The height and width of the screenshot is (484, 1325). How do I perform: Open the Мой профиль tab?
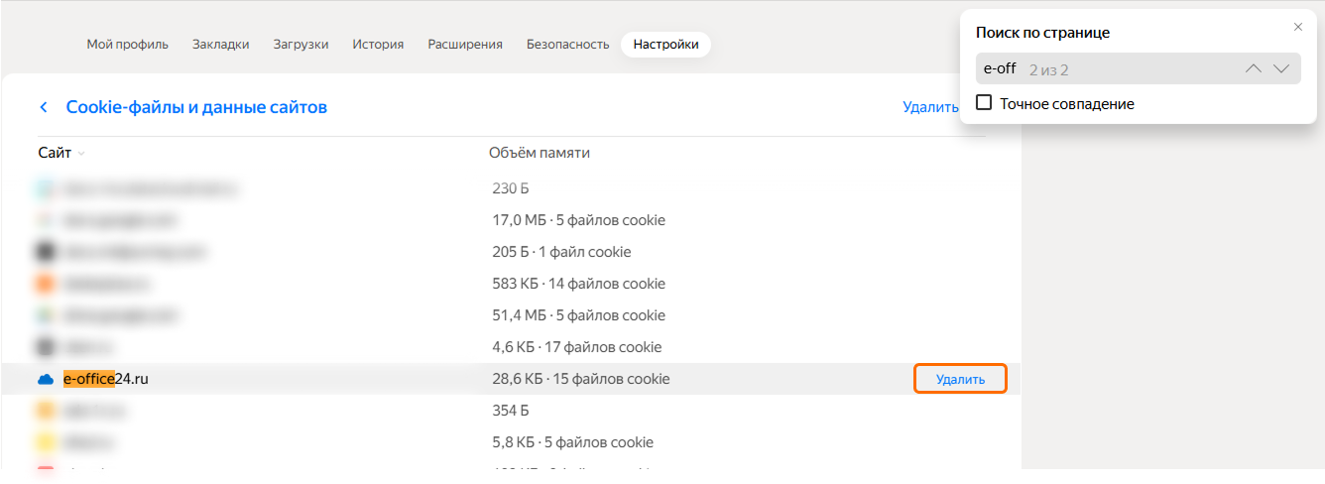(127, 45)
